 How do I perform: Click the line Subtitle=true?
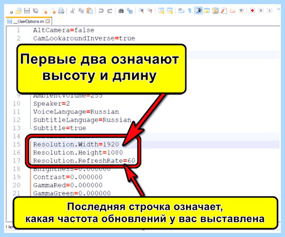60,128
